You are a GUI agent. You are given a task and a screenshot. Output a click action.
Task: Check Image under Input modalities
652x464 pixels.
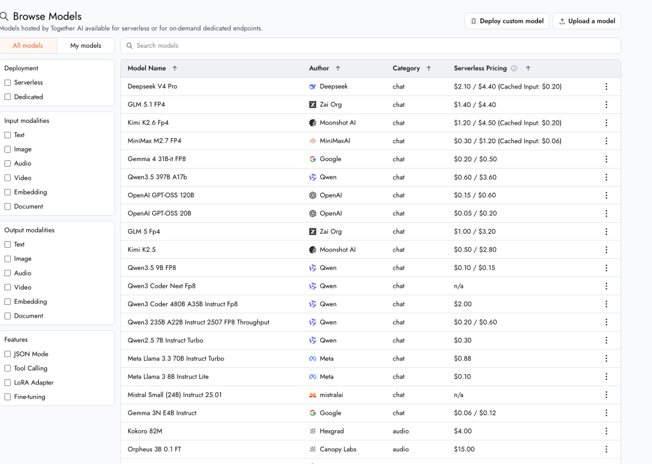[x=8, y=150]
